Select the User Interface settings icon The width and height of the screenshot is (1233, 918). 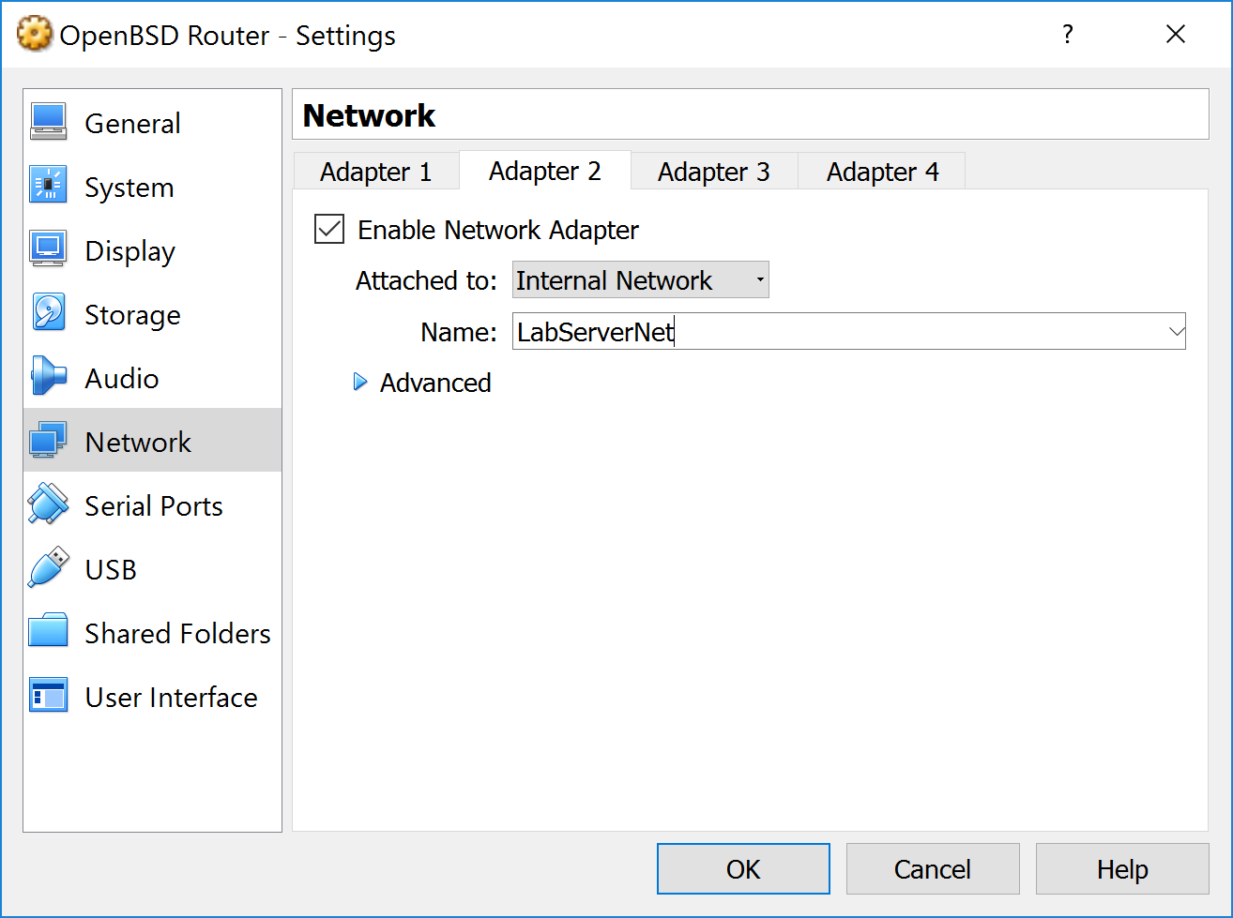click(x=48, y=696)
